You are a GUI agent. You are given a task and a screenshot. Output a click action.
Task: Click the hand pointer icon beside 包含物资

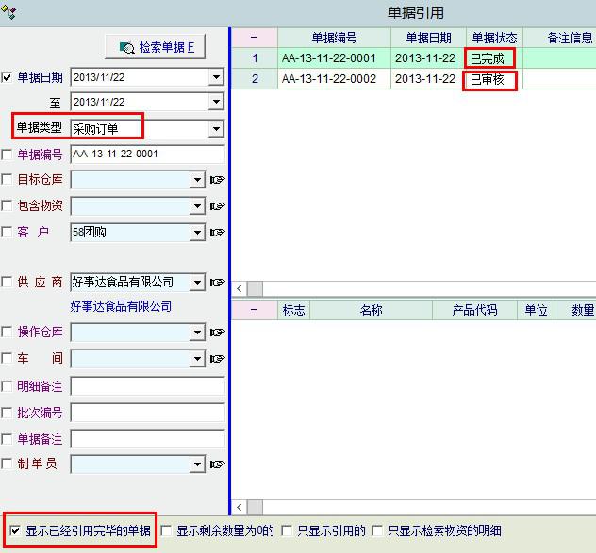(x=217, y=205)
